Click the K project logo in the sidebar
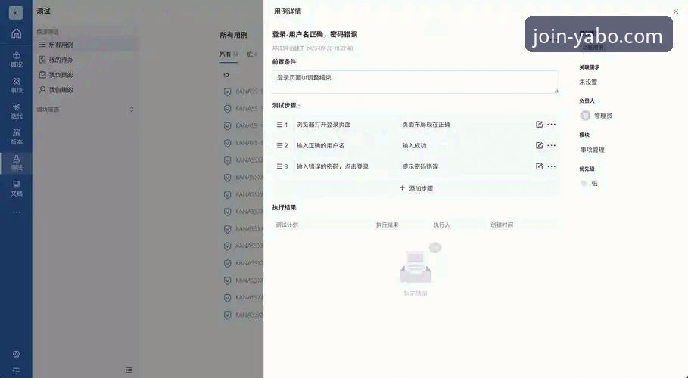The width and height of the screenshot is (688, 378). pos(16,12)
